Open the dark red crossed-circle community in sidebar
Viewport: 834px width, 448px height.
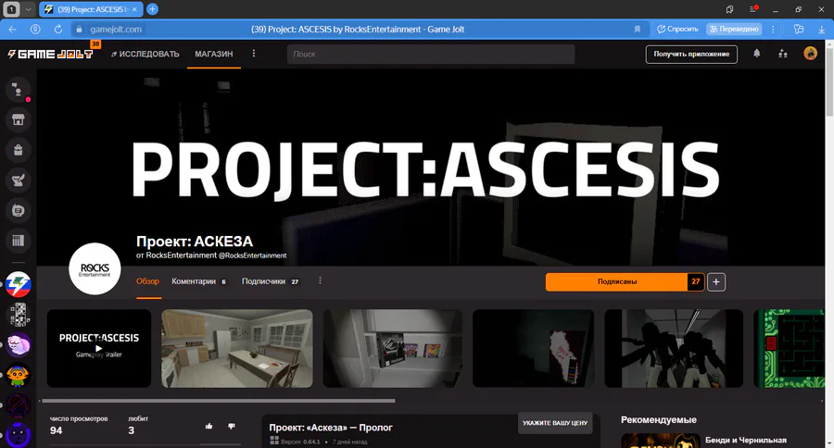click(19, 405)
